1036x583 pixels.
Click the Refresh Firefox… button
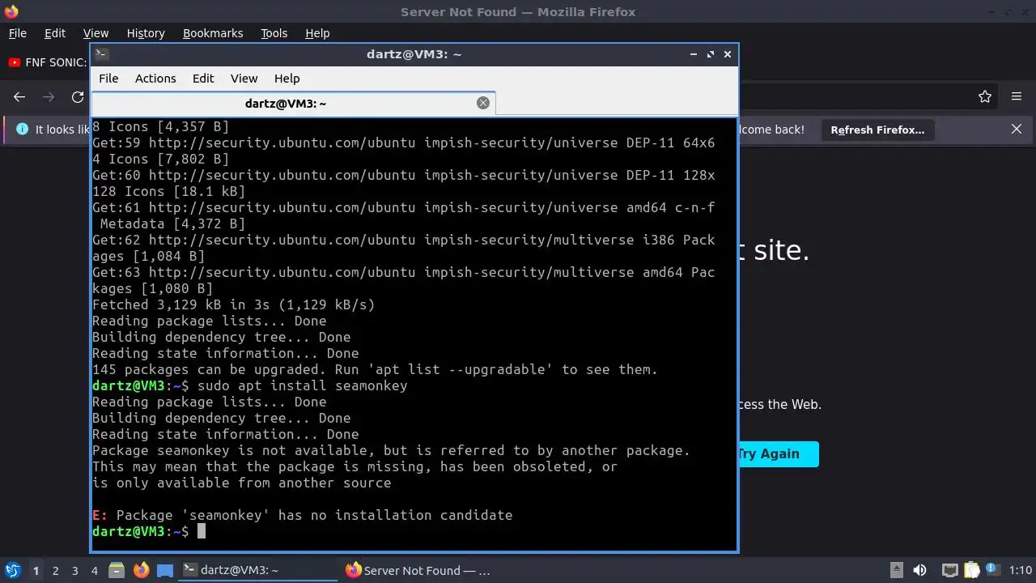pos(877,130)
